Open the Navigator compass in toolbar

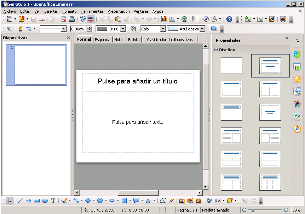206,19
